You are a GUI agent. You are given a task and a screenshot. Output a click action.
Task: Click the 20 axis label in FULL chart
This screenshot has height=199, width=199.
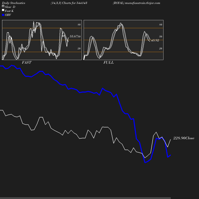[161, 49]
